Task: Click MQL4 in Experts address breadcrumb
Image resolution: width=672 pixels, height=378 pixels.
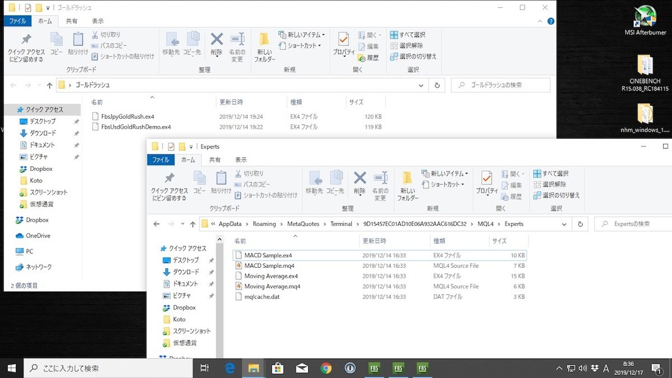Action: [x=486, y=224]
